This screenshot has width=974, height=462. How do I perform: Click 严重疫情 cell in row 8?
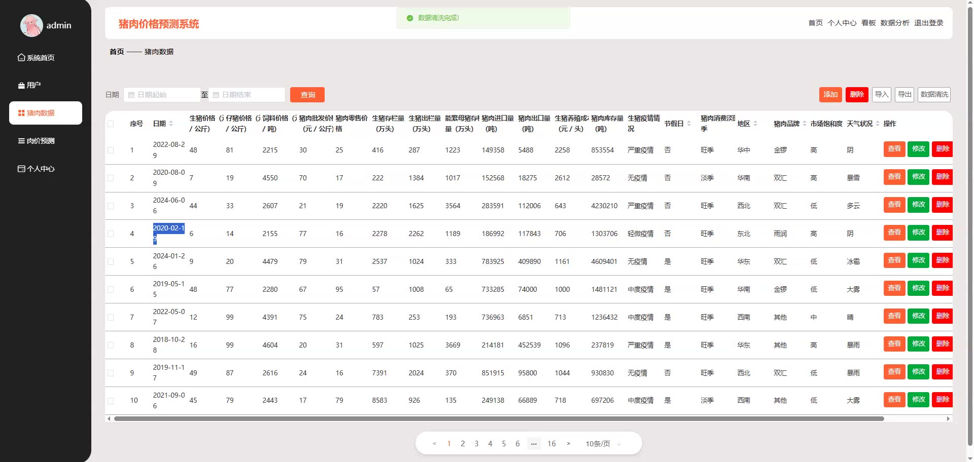click(640, 345)
